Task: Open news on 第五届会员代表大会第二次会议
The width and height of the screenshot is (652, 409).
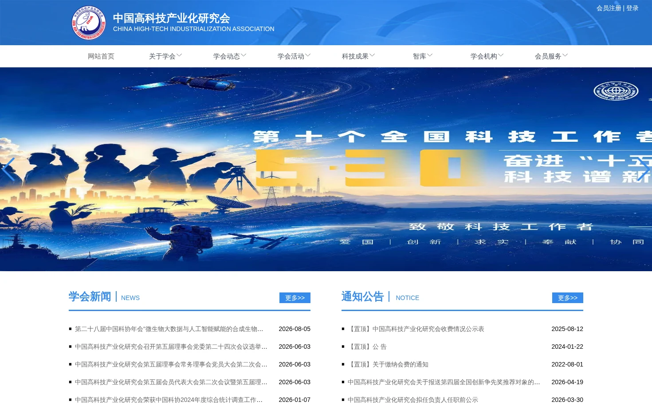Action: pos(171,382)
